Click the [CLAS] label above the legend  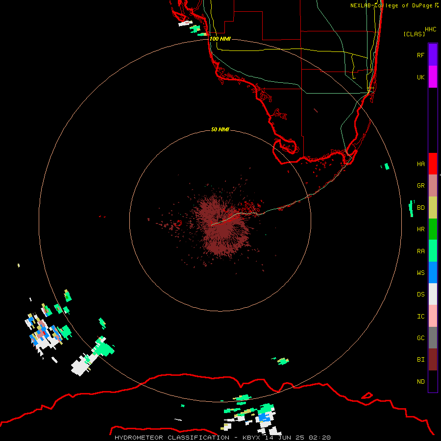pyautogui.click(x=414, y=34)
